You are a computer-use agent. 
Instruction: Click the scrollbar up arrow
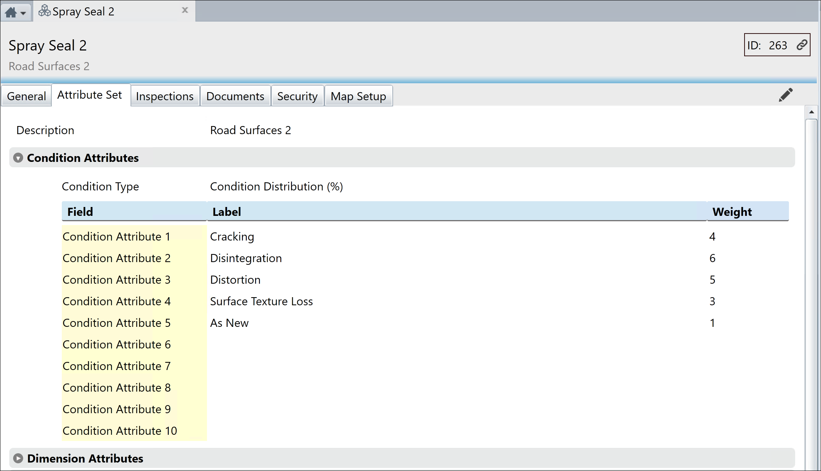tap(811, 112)
